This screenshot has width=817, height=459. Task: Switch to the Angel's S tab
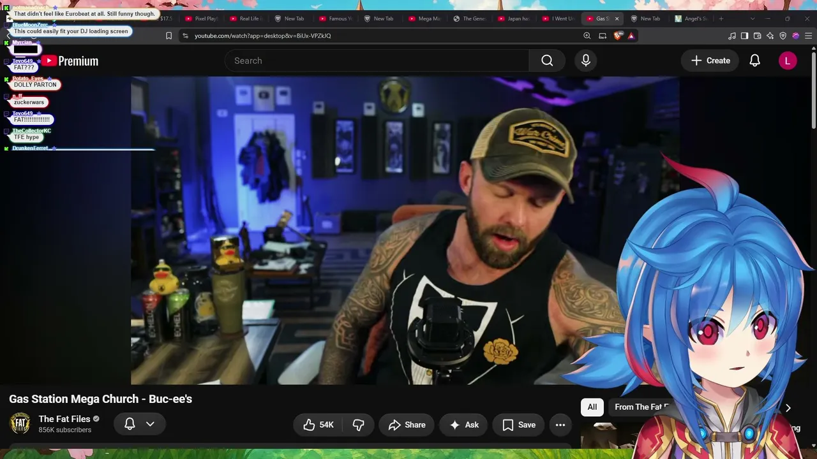click(692, 18)
